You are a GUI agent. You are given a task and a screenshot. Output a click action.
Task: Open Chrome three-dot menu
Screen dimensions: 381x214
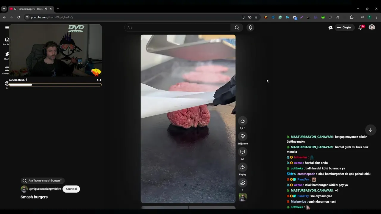pyautogui.click(x=377, y=17)
